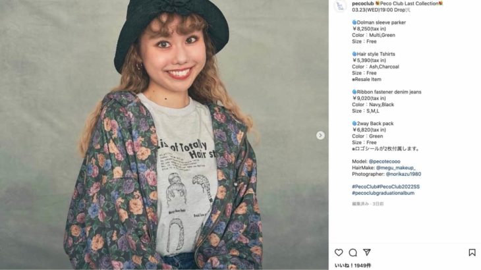Open comments with the speech bubble icon
Image resolution: width=481 pixels, height=270 pixels.
pos(353,252)
